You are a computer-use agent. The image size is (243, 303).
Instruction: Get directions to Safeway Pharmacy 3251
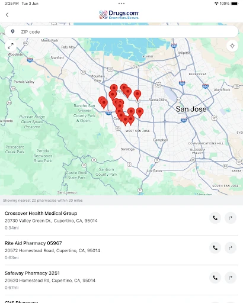point(231,278)
